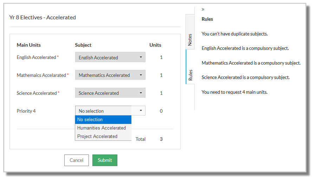
Task: Collapse the rules panel with double chevron
Action: point(203,9)
